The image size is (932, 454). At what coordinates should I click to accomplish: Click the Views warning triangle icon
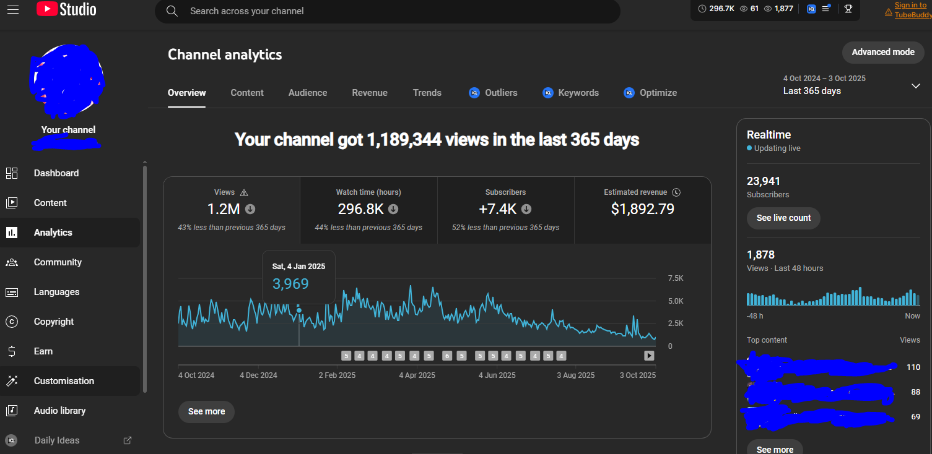click(x=244, y=192)
